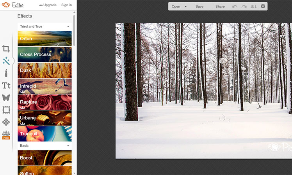
Task: Expand the Open dropdown arrow
Action: (185, 7)
